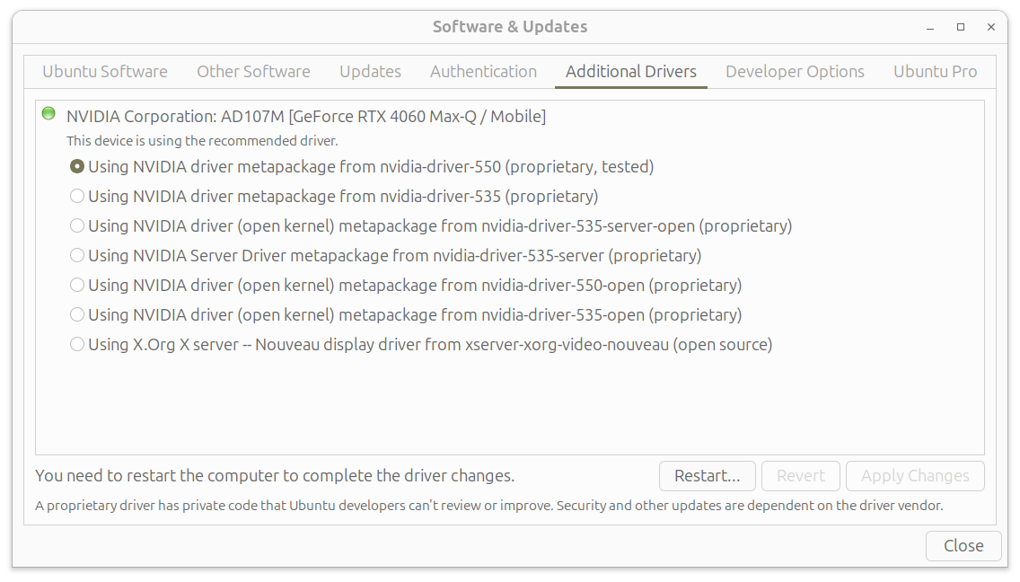Open the Updates tab

tap(370, 71)
